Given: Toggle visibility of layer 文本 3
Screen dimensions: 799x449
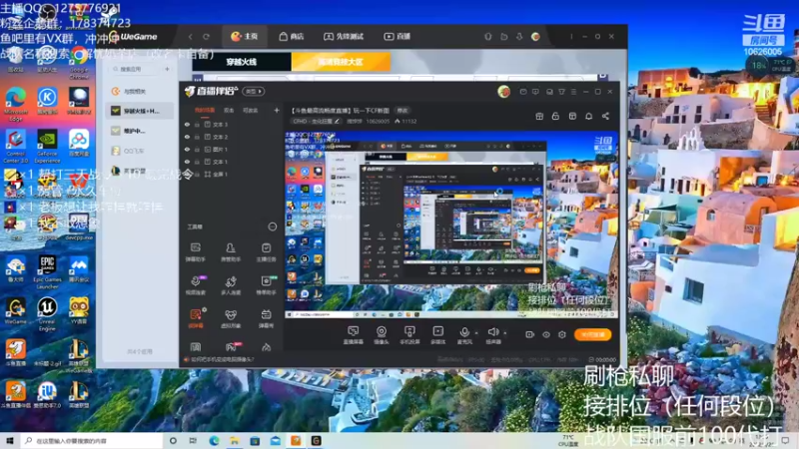Looking at the screenshot, I should pyautogui.click(x=187, y=124).
